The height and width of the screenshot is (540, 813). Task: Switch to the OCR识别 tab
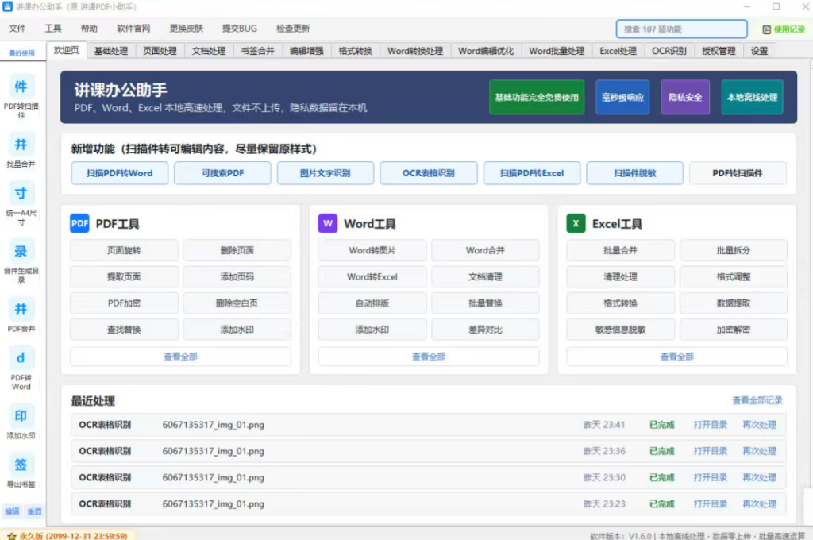coord(669,51)
